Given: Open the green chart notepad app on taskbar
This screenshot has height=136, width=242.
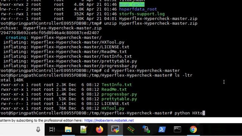Looking at the screenshot, I should pos(84,129).
